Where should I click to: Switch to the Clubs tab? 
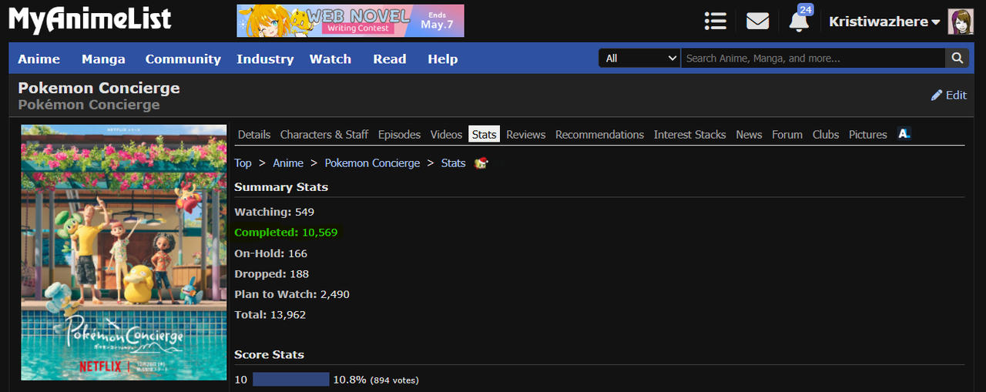click(826, 134)
